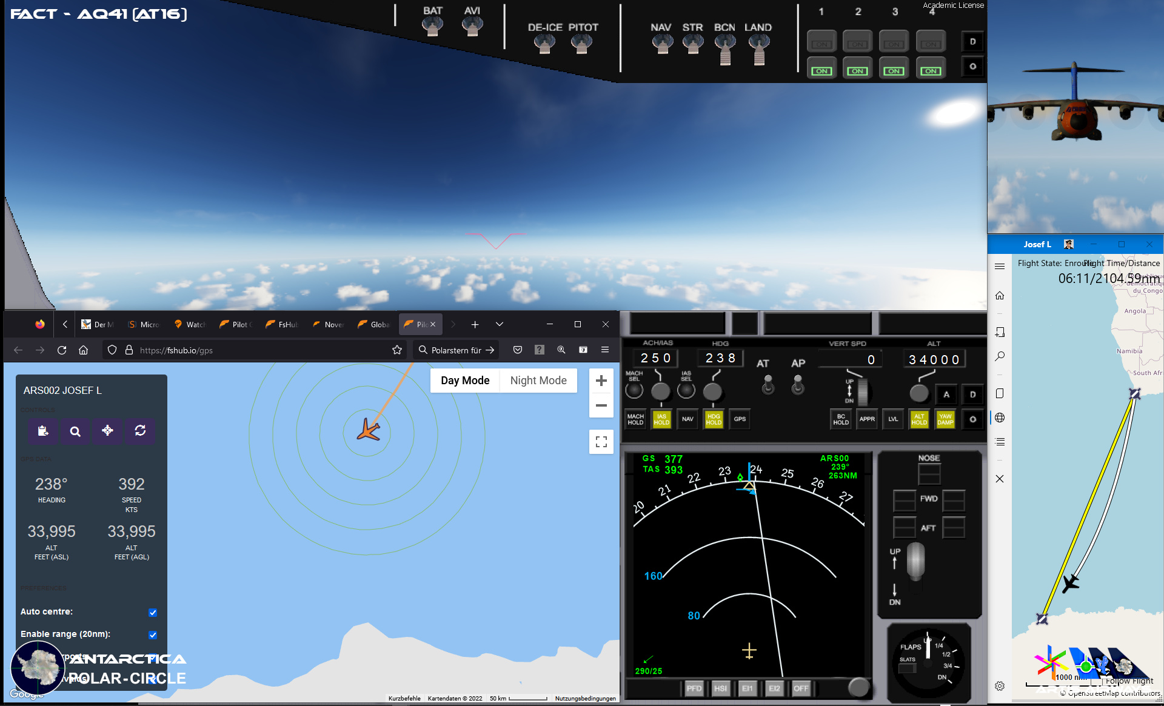Viewport: 1164px width, 706px height.
Task: Go back in Firefox history
Action: (x=18, y=350)
